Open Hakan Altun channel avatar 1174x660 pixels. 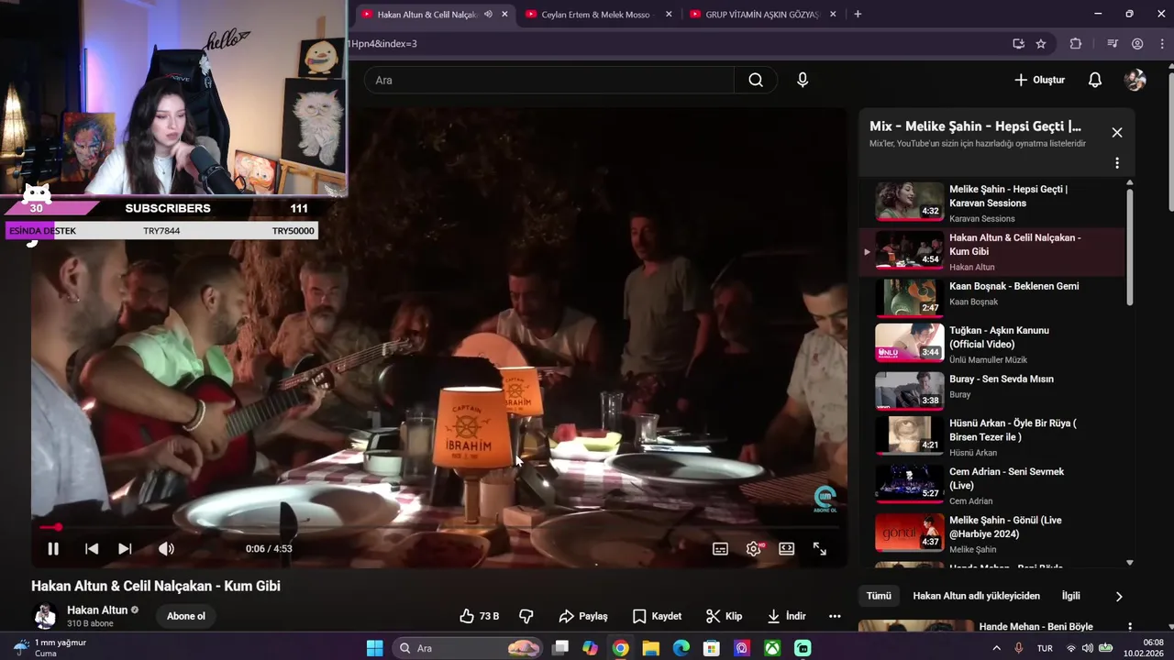click(45, 616)
